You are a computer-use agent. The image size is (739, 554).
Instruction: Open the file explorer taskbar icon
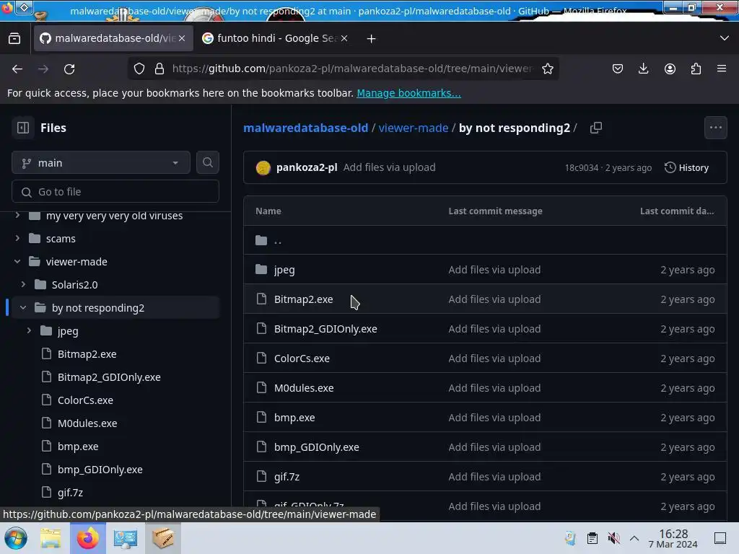pos(51,538)
